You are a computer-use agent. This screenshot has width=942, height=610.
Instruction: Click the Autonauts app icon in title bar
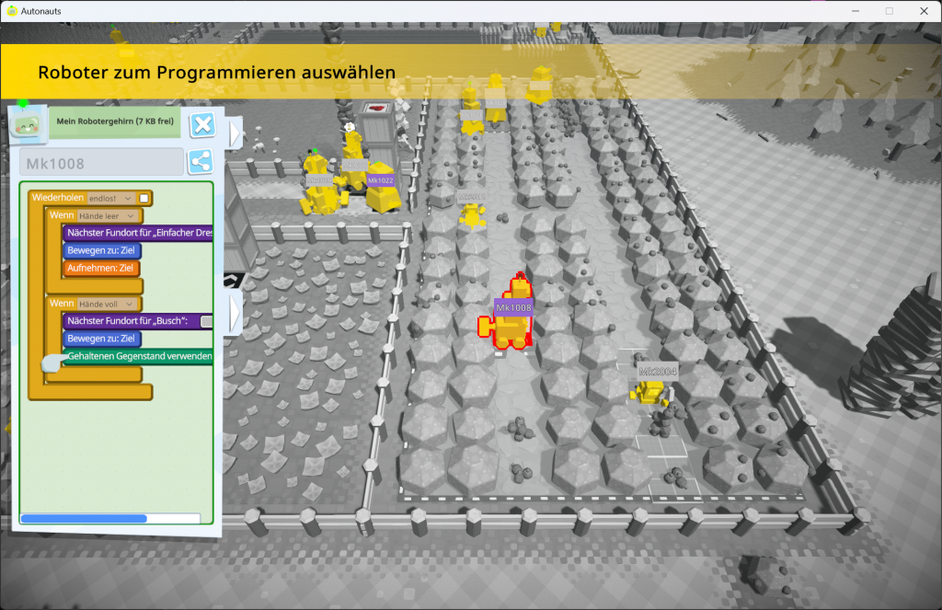(x=11, y=10)
